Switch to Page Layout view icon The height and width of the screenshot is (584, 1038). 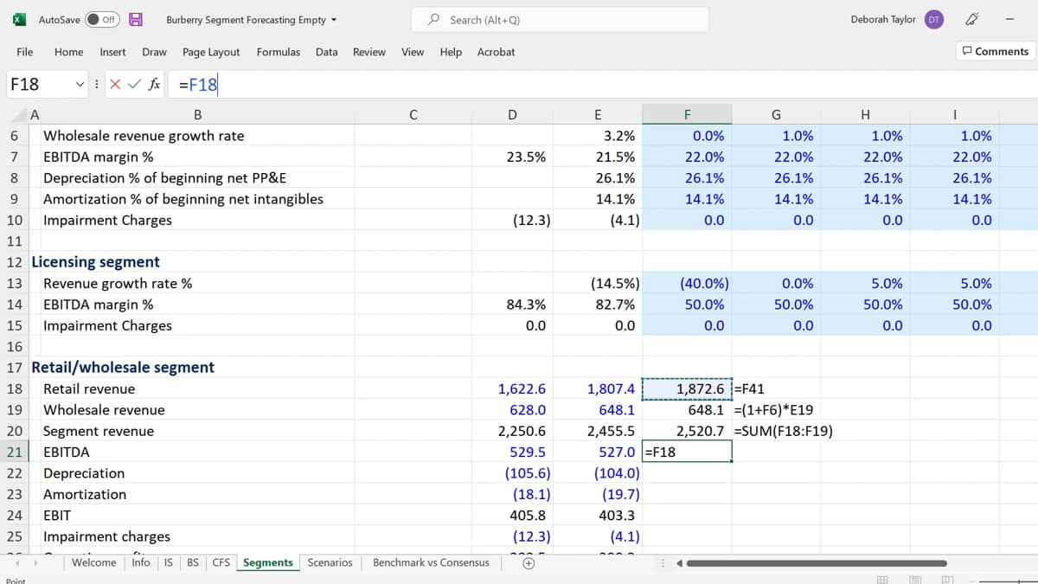pyautogui.click(x=915, y=580)
